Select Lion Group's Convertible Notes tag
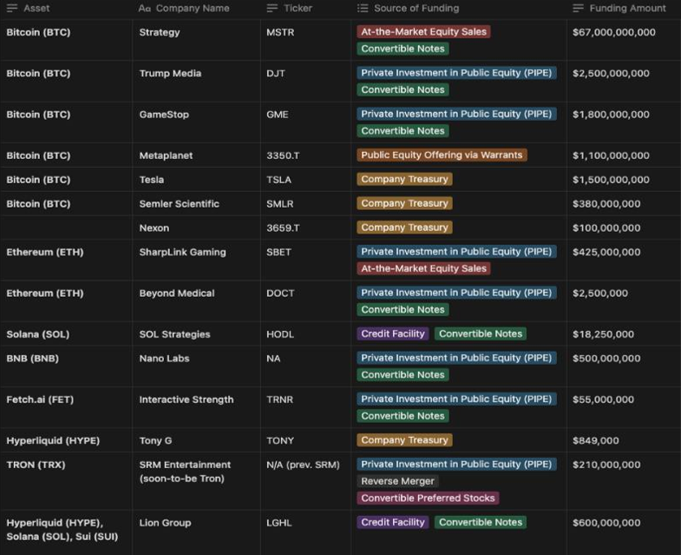The image size is (681, 555). click(x=481, y=522)
